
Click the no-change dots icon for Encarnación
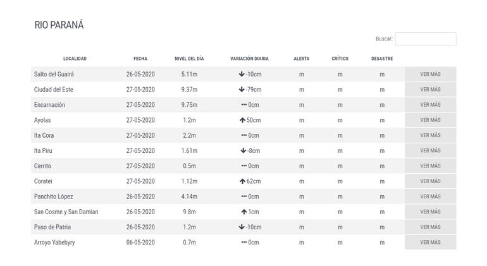(244, 105)
